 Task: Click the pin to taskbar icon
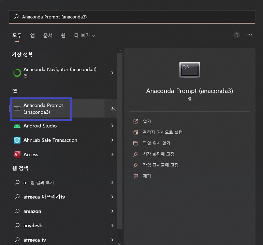click(136, 165)
